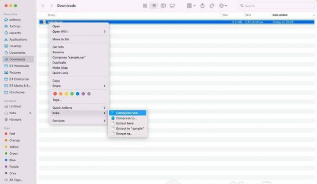Viewport: 317px width, 184px height.
Task: Select Extract here in Keka submenu
Action: (x=128, y=123)
